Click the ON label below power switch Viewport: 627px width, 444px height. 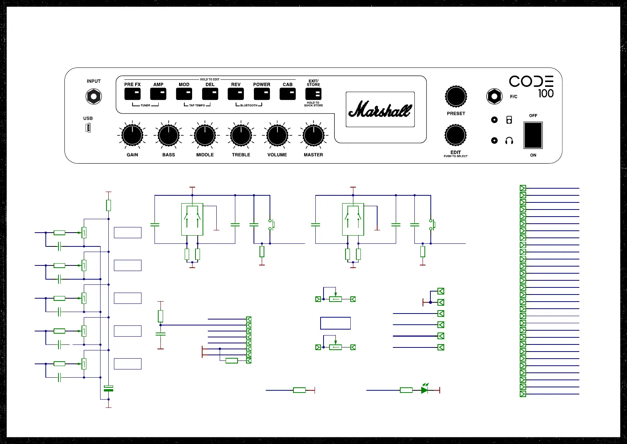point(533,155)
